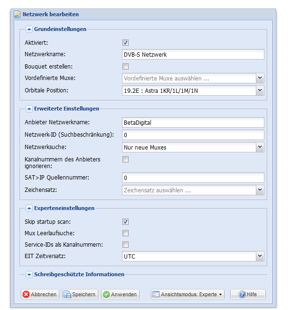Open the Ansichtsmodus: Experte menu

point(187,294)
